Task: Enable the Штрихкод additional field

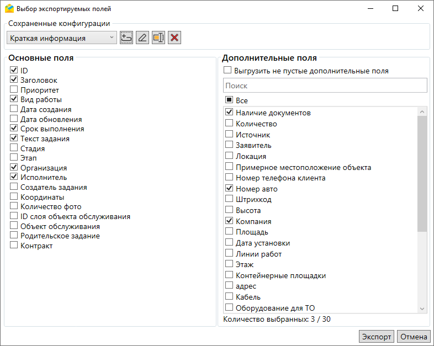Action: (229, 200)
